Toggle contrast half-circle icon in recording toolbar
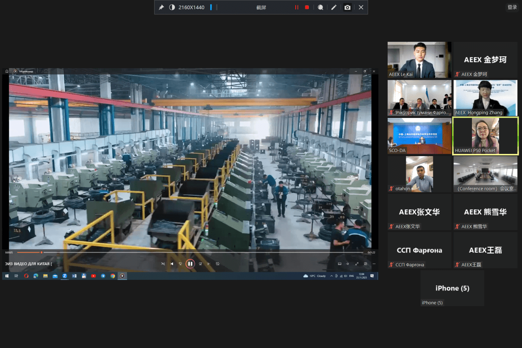The width and height of the screenshot is (522, 348). click(172, 7)
